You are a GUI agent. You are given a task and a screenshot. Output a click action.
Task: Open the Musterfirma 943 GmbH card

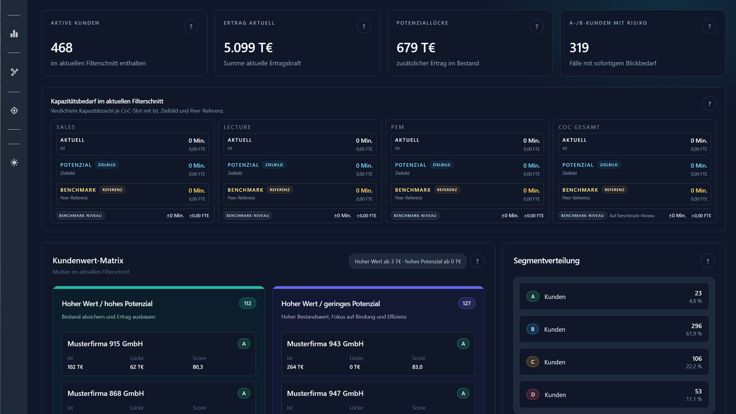(378, 354)
